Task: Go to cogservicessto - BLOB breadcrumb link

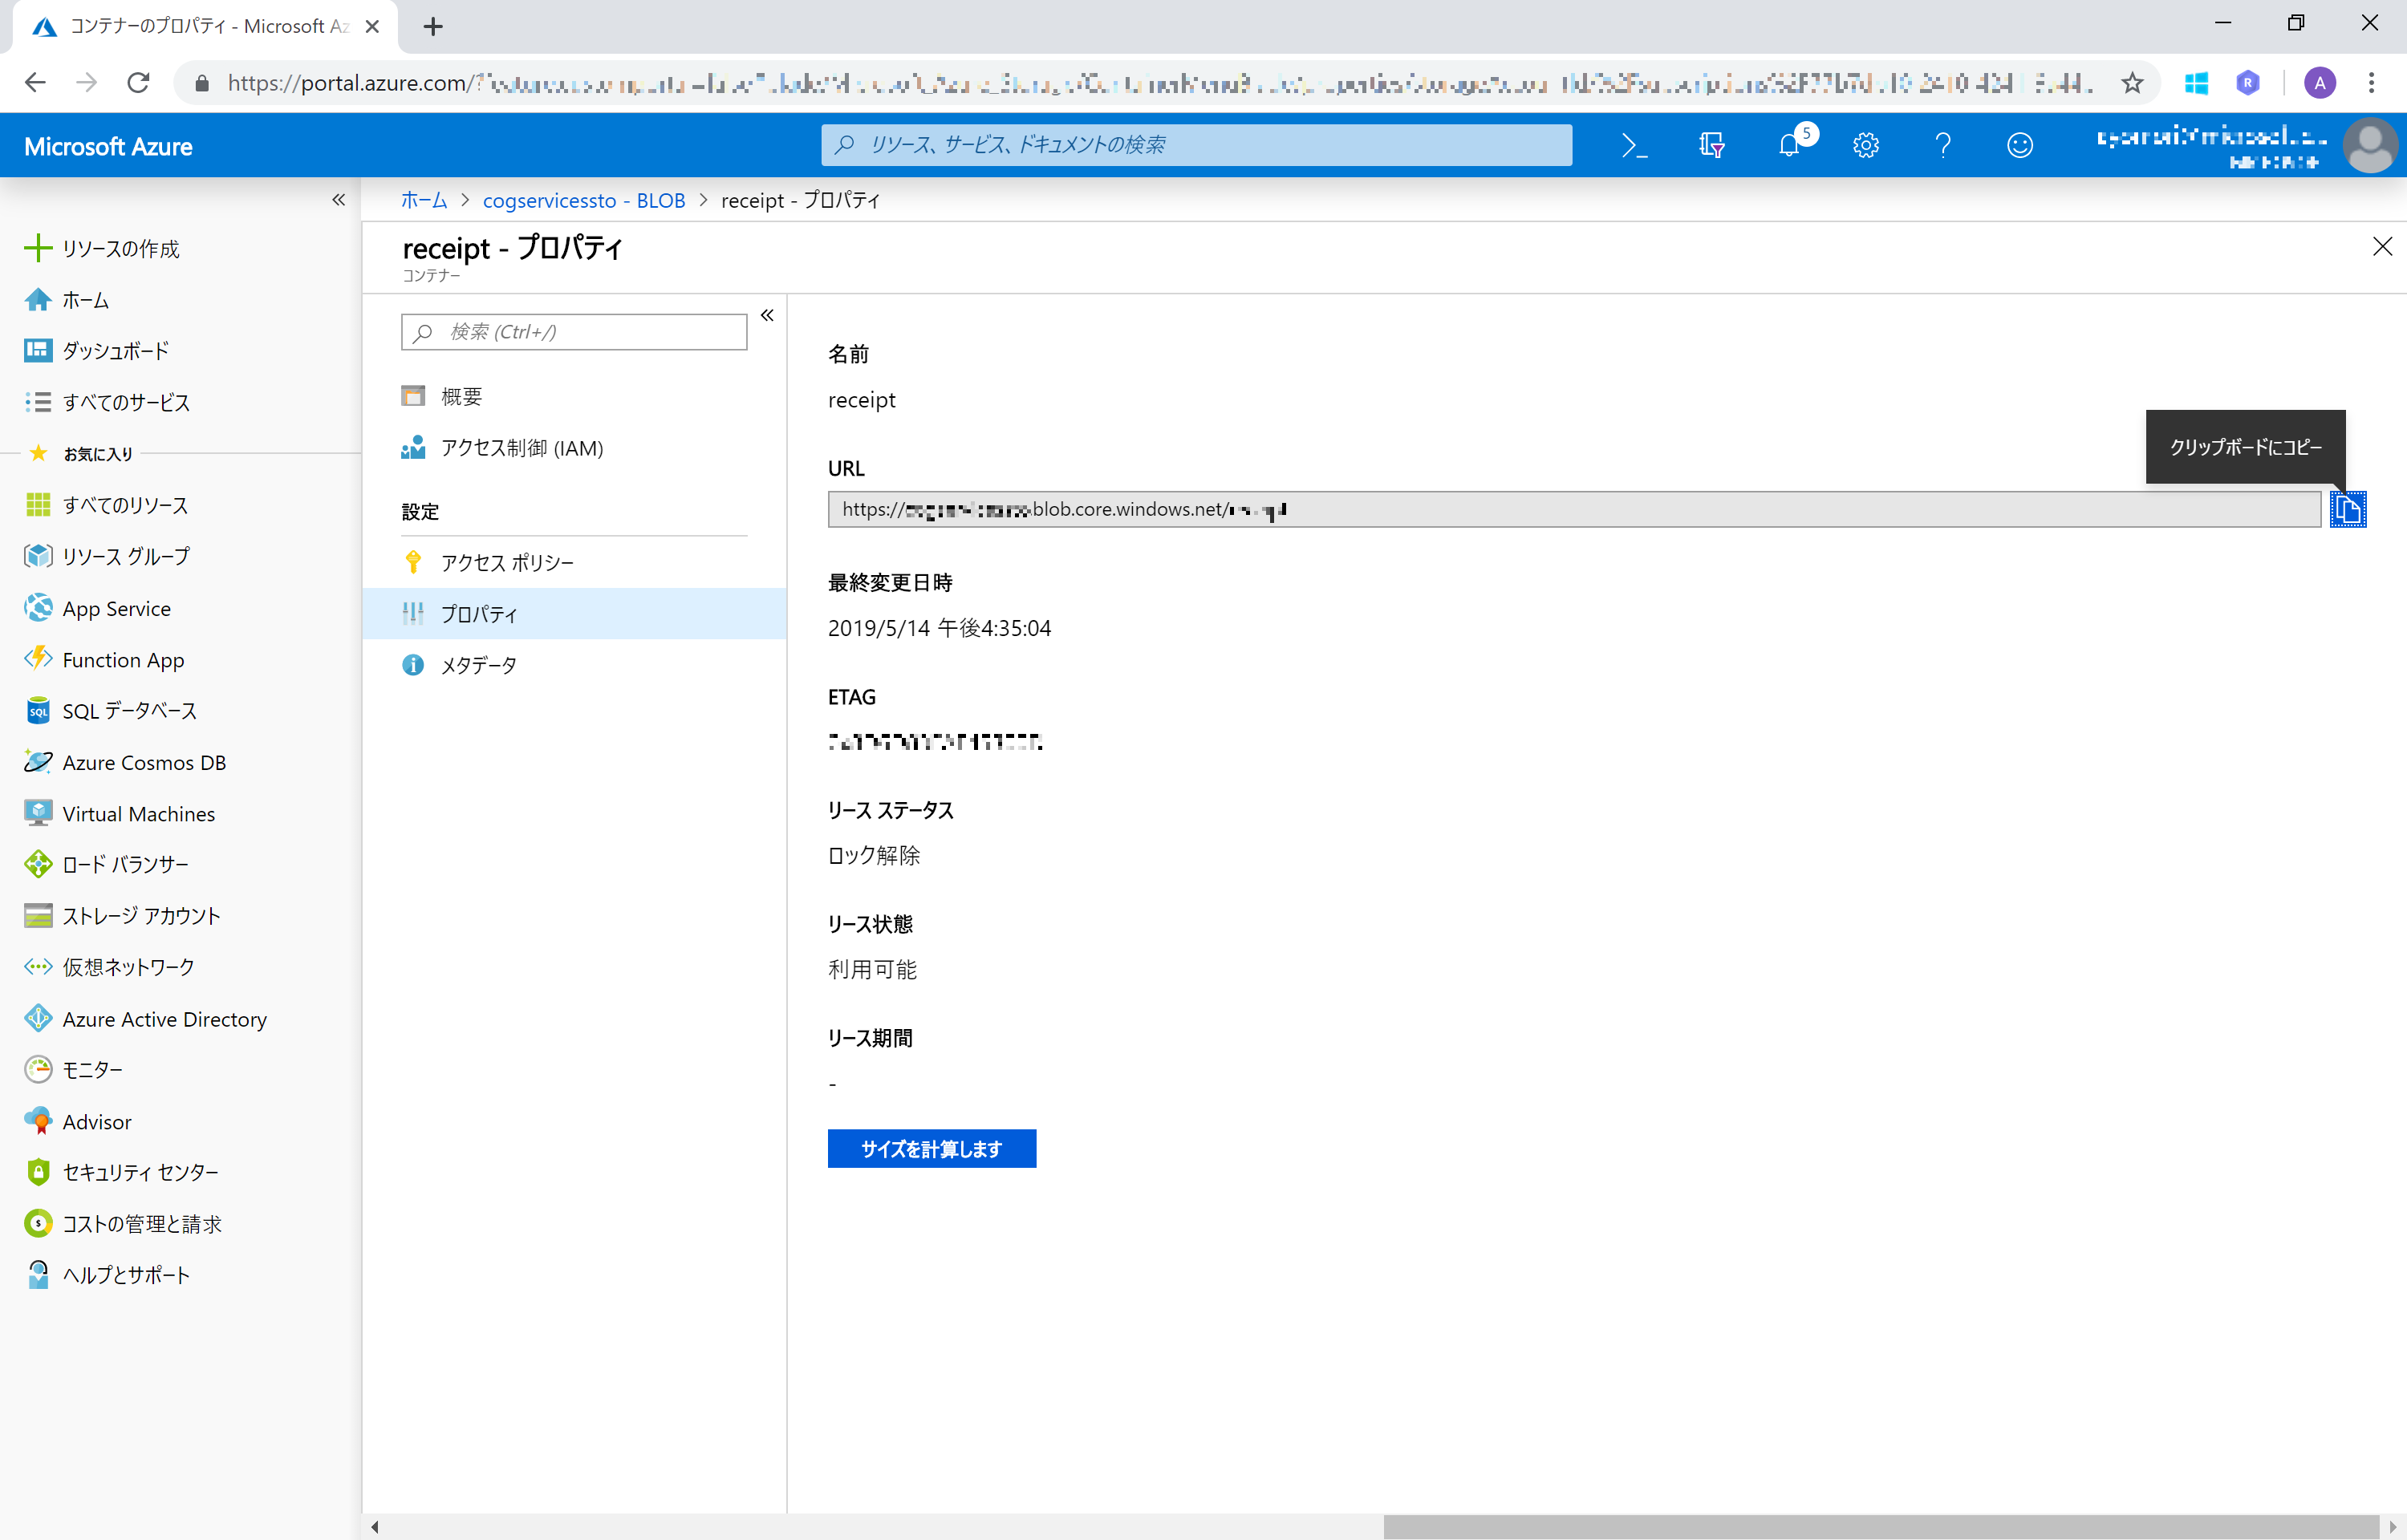Action: click(x=583, y=200)
